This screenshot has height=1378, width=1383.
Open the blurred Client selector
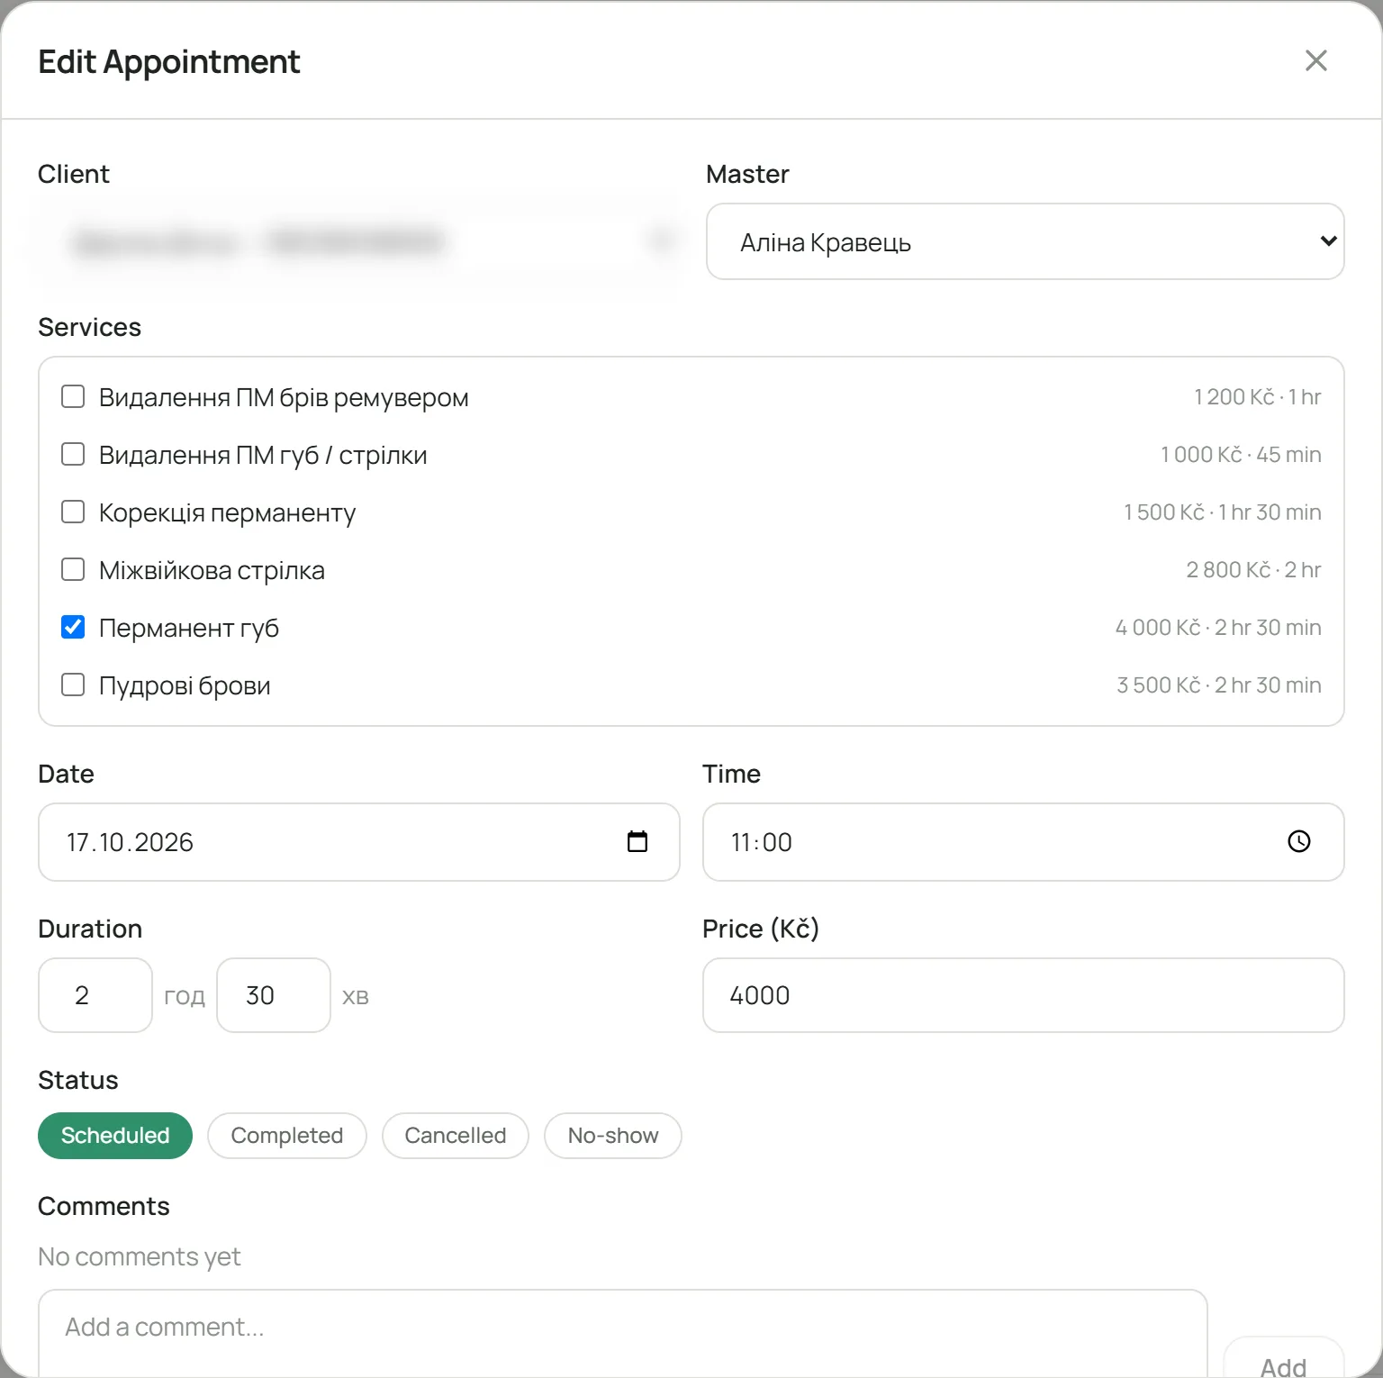click(358, 241)
